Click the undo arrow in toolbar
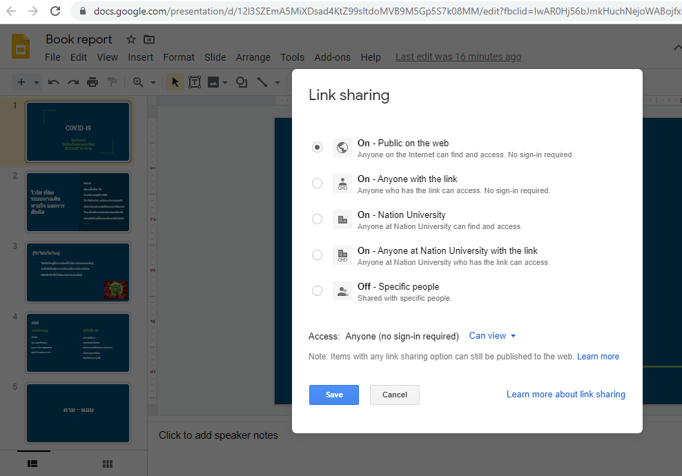The height and width of the screenshot is (476, 682). pyautogui.click(x=54, y=82)
